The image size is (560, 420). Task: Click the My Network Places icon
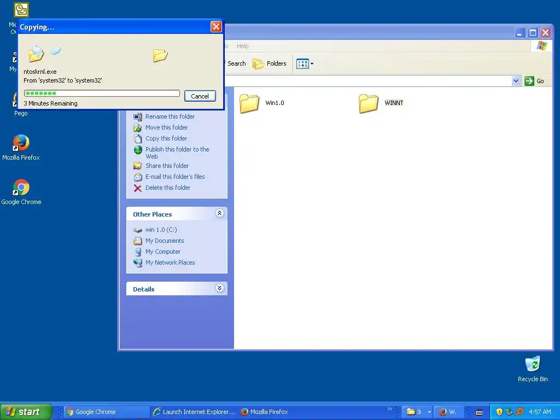coord(137,263)
